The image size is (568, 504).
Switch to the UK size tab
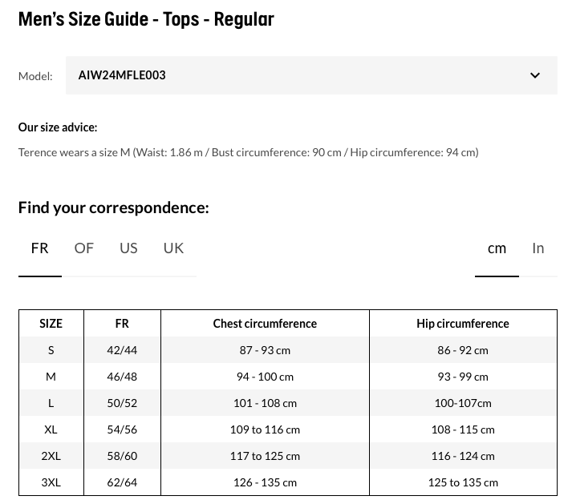[x=173, y=248]
